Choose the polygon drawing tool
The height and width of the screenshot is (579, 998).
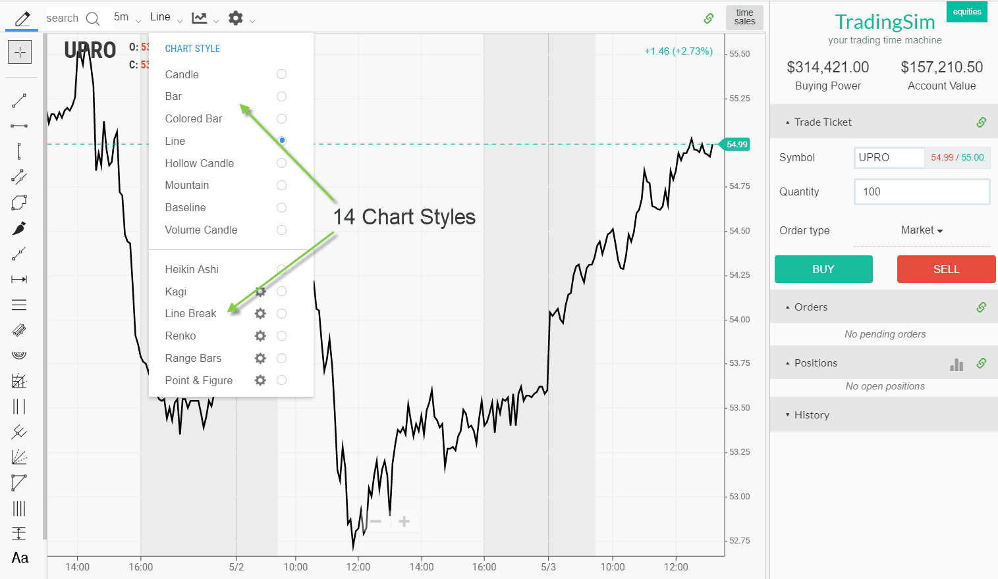tap(20, 202)
